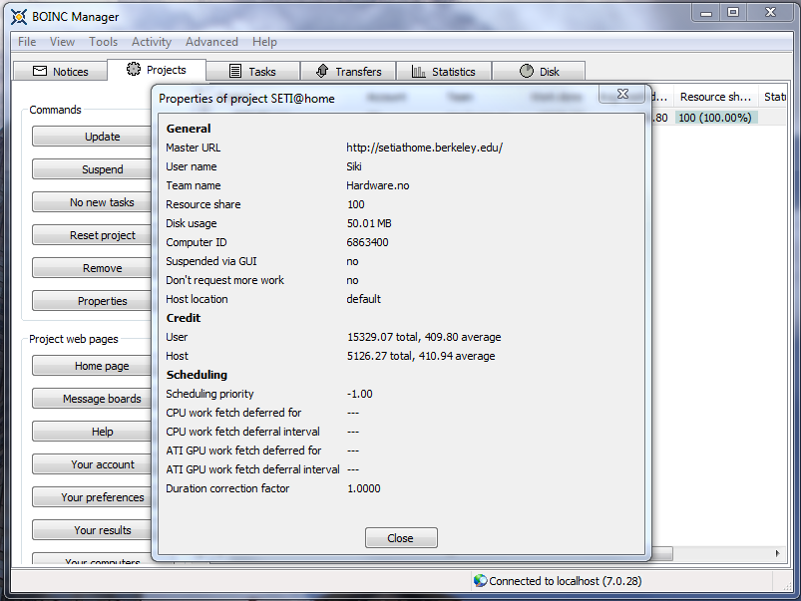Open the Activity menu
The image size is (801, 601).
[152, 42]
